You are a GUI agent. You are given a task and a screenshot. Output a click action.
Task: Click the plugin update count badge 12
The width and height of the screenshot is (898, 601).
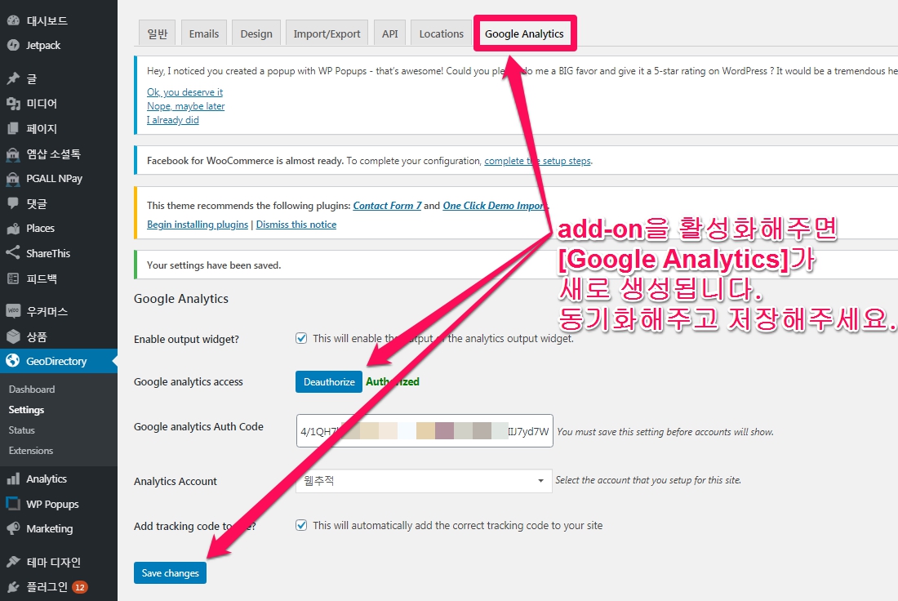[x=80, y=587]
